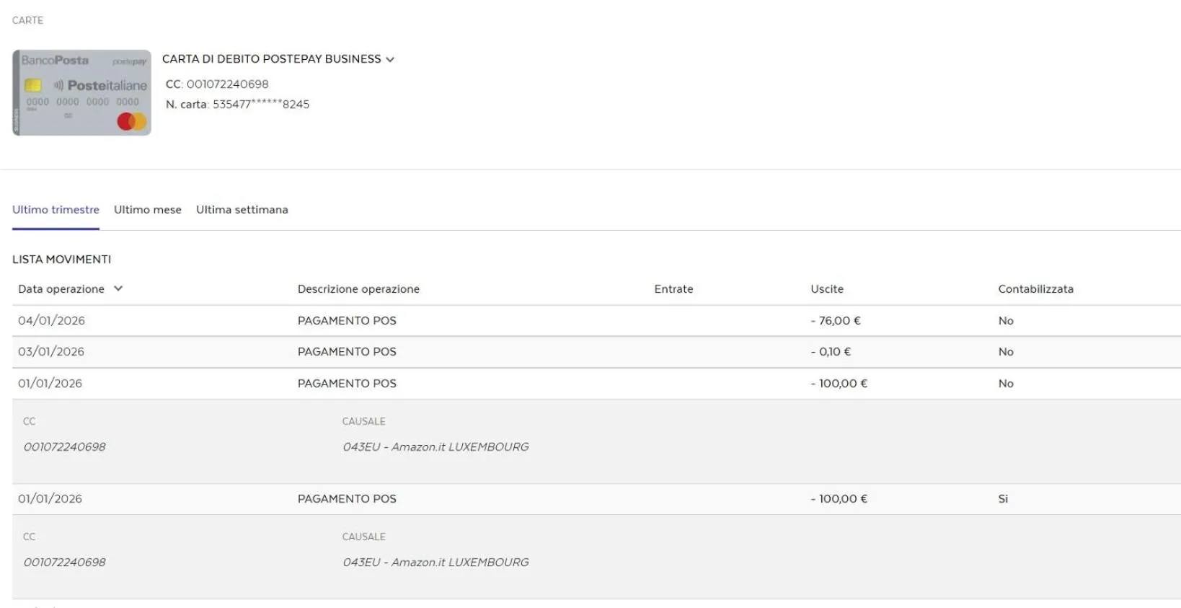Viewport: 1181px width, 608px height.
Task: Click the masked card number ending 8245
Action: click(260, 105)
